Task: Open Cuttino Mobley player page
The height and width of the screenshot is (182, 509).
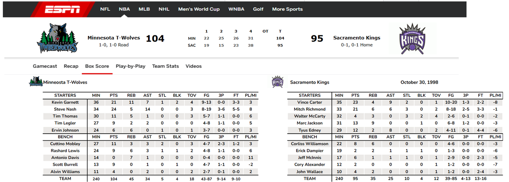Action: (66, 144)
